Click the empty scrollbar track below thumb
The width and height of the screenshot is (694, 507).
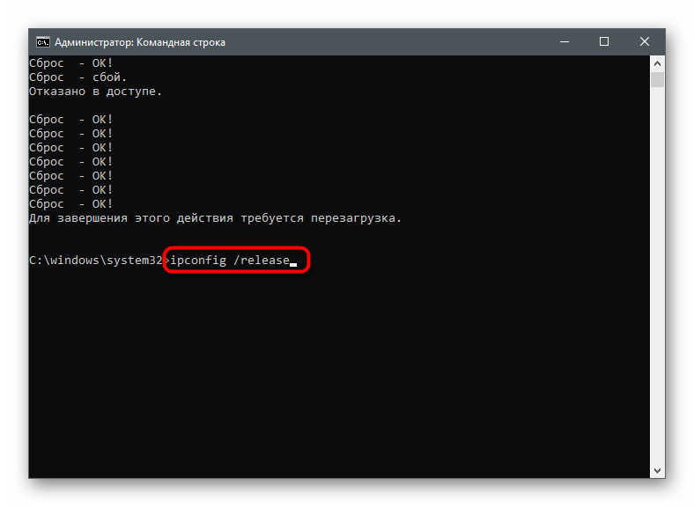(657, 275)
